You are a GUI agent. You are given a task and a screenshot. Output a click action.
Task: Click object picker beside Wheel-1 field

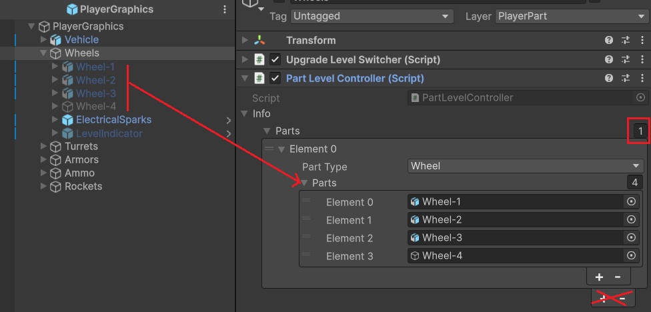pyautogui.click(x=631, y=202)
